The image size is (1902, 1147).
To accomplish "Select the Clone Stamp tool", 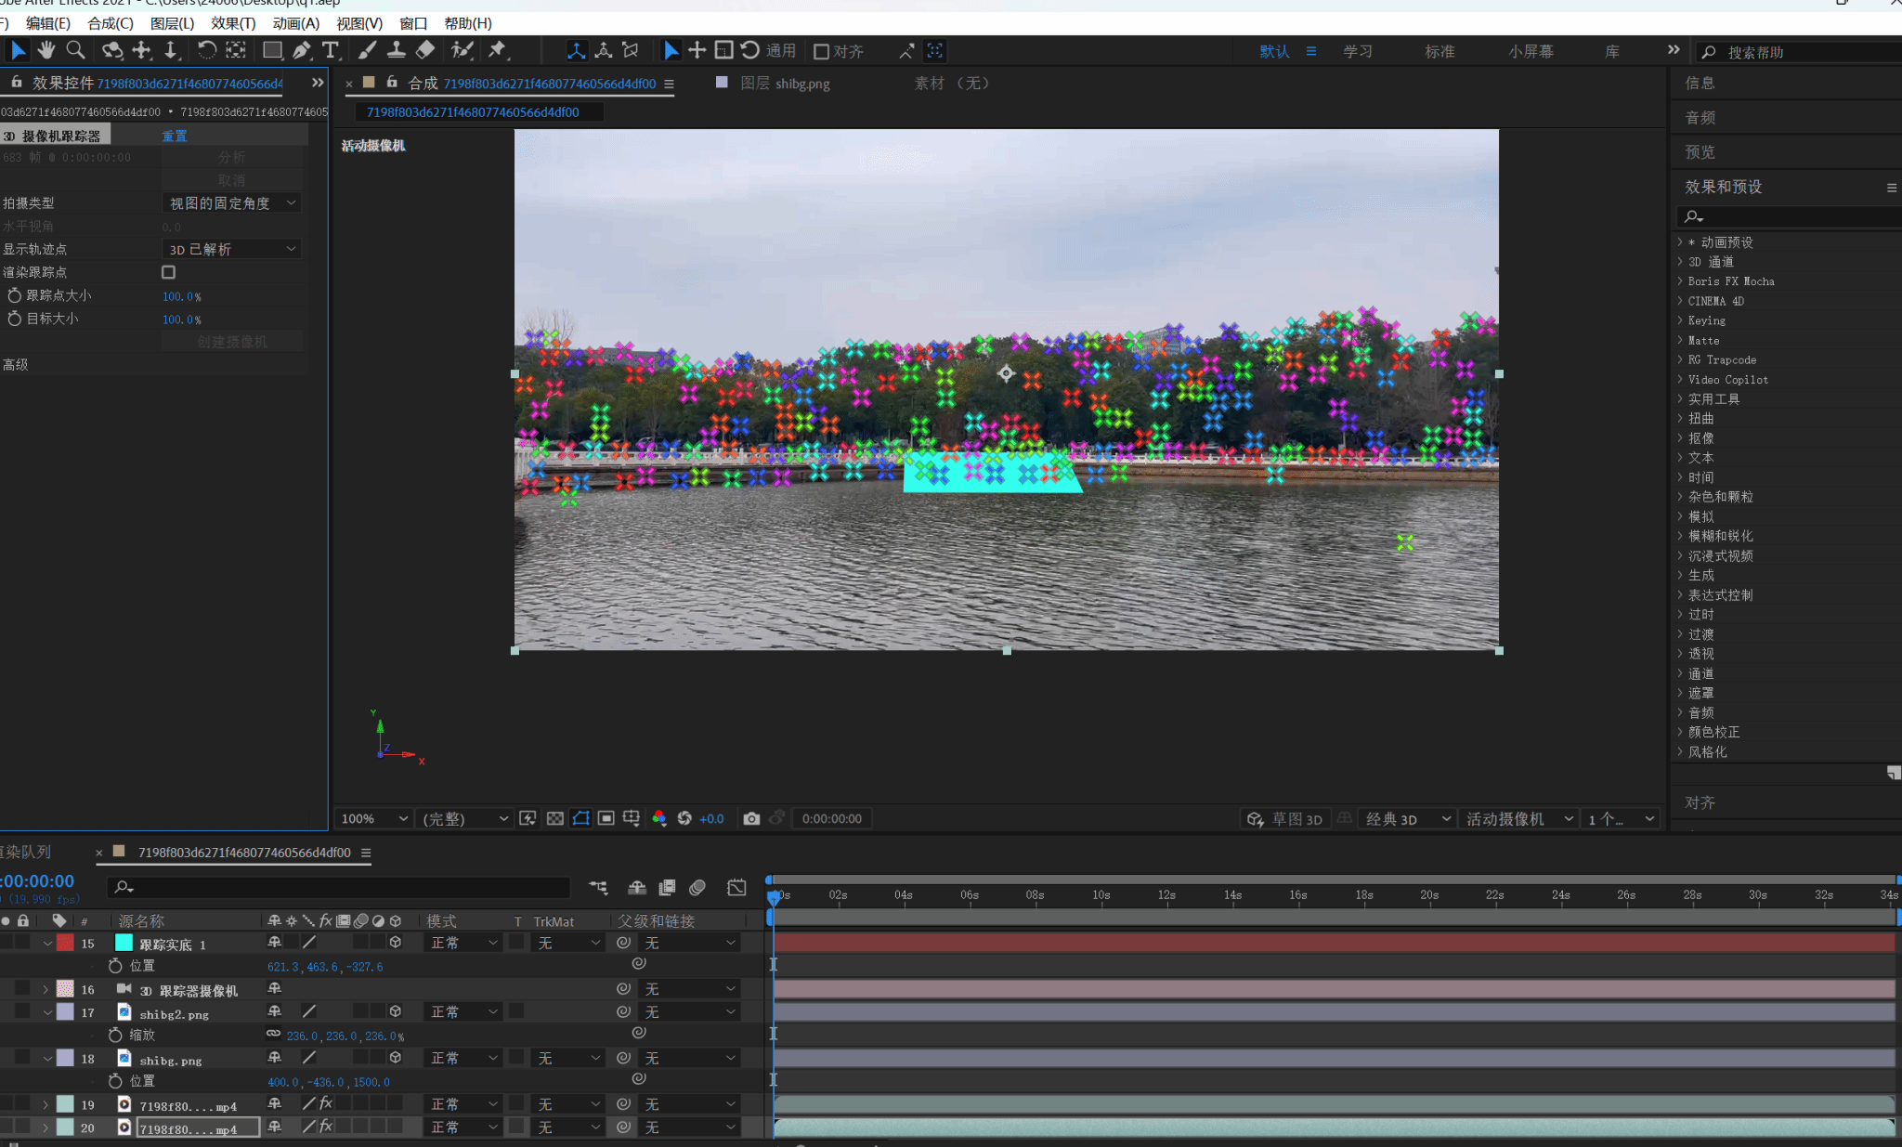I will click(397, 50).
